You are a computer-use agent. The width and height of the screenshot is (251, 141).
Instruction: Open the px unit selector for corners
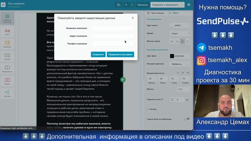click(187, 99)
